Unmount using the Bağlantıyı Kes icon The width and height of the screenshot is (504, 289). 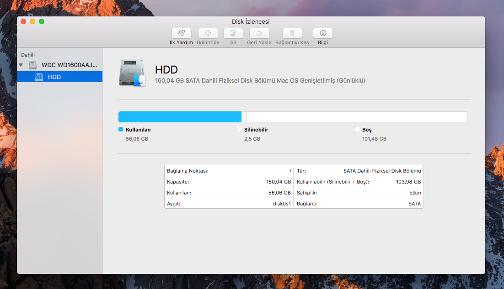click(292, 33)
